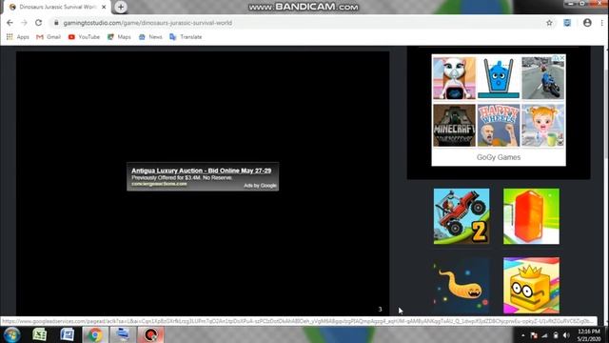Click the blue extension icon by the address bar
This screenshot has height=343, width=609.
coord(567,23)
